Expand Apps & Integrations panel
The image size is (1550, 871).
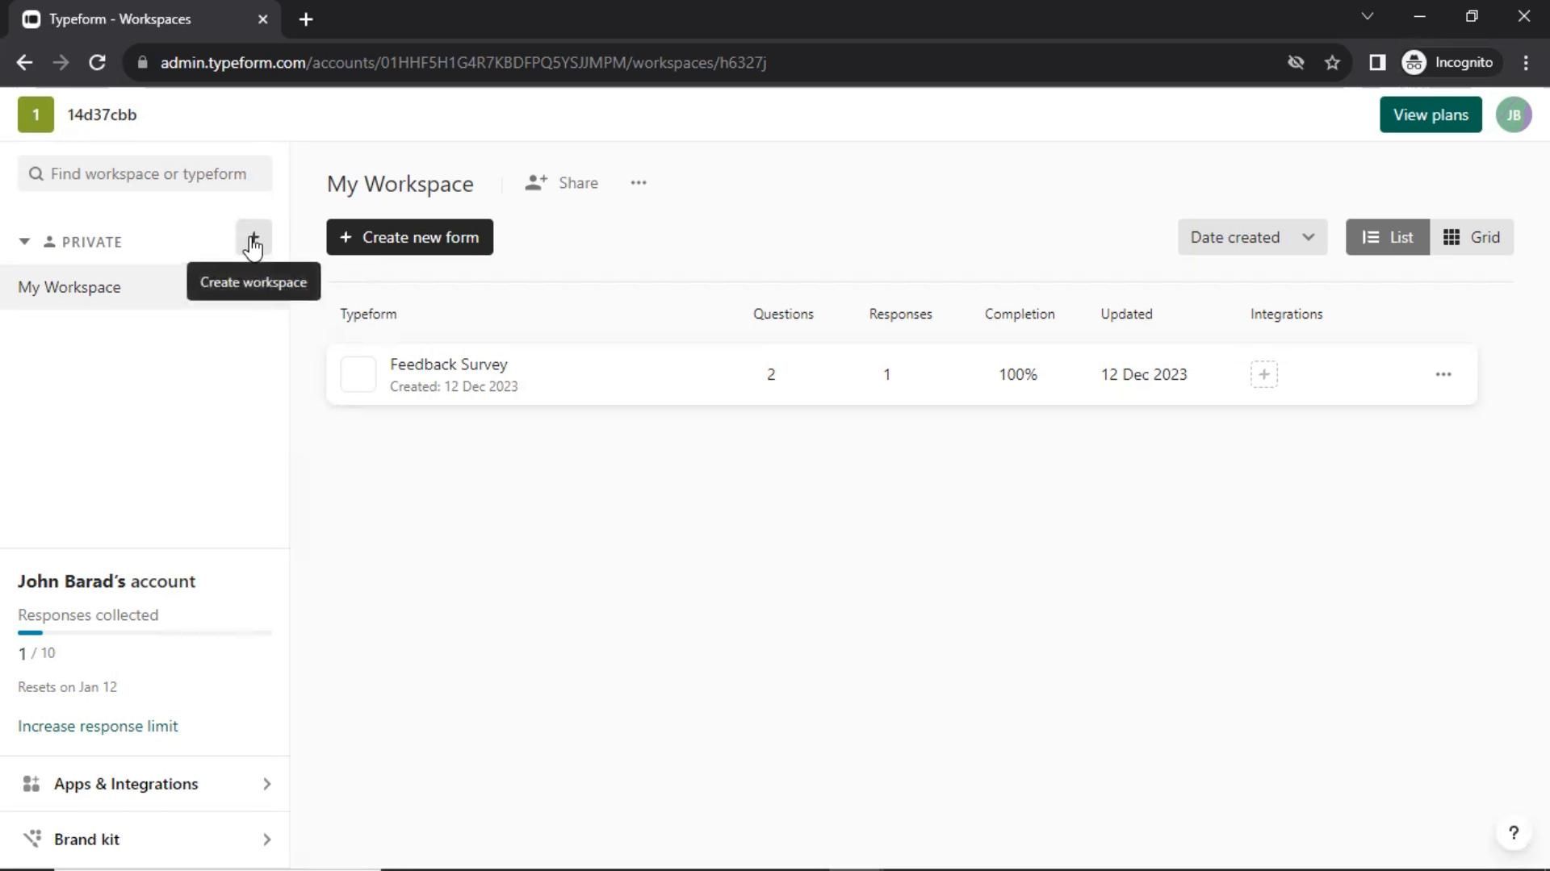(x=145, y=784)
